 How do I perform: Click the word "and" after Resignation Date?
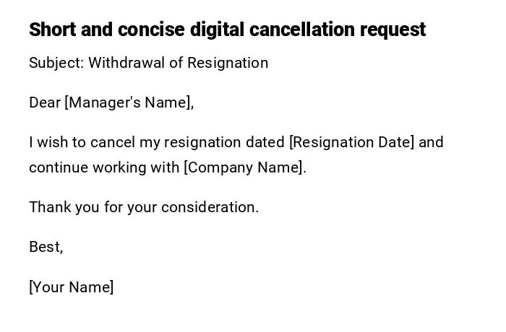[x=431, y=142]
